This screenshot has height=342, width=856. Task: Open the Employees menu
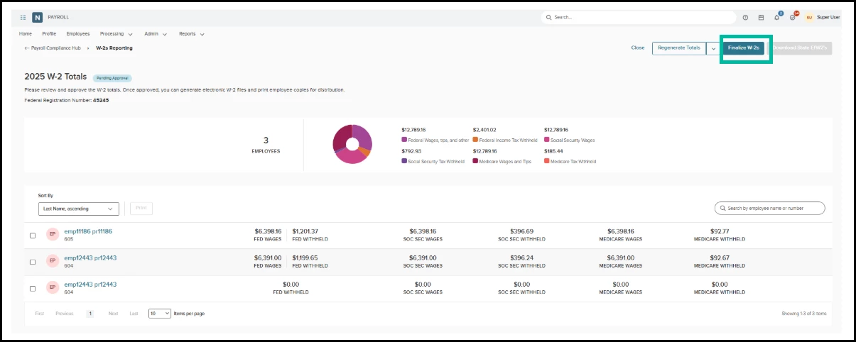(78, 33)
